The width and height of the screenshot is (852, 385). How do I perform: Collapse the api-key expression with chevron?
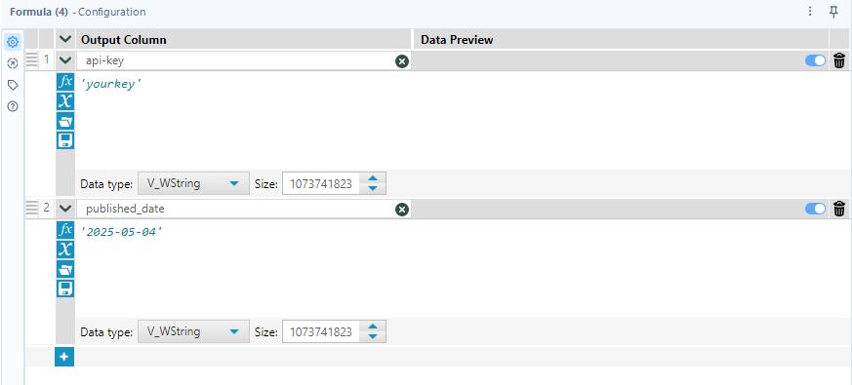click(65, 60)
